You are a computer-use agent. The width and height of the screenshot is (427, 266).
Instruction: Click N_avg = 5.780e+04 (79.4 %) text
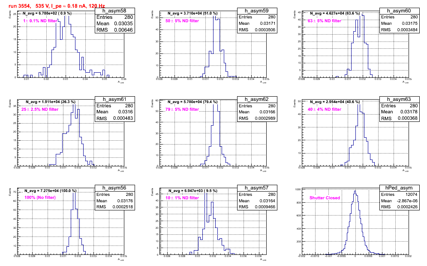[192, 102]
